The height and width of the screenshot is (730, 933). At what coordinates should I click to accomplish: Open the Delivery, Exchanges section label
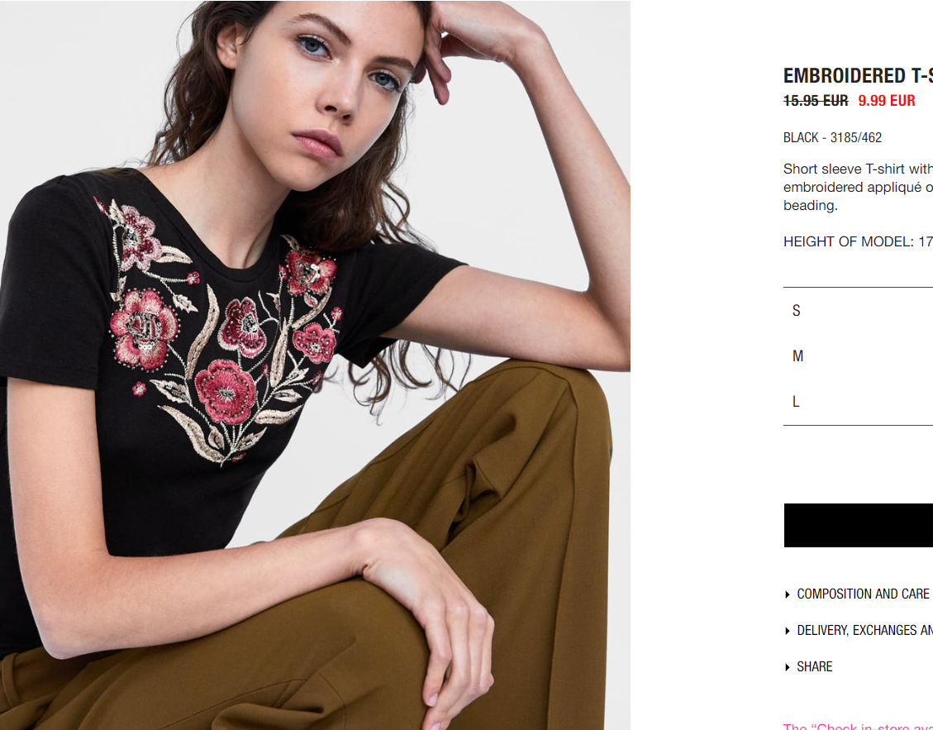[x=864, y=631]
